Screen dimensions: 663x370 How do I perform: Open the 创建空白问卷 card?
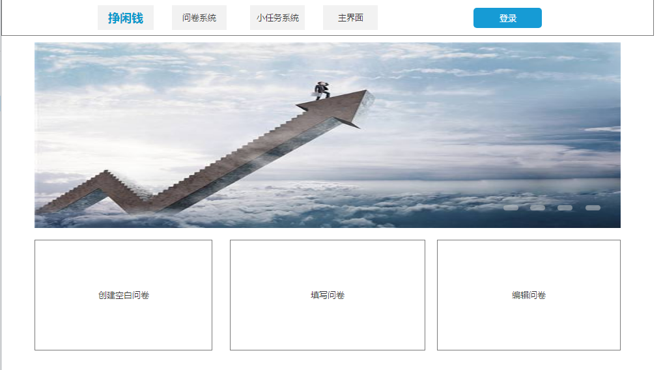coord(124,295)
